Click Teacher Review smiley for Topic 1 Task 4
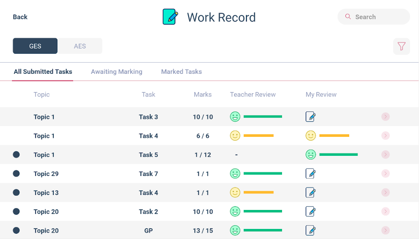The width and height of the screenshot is (419, 239). point(235,136)
